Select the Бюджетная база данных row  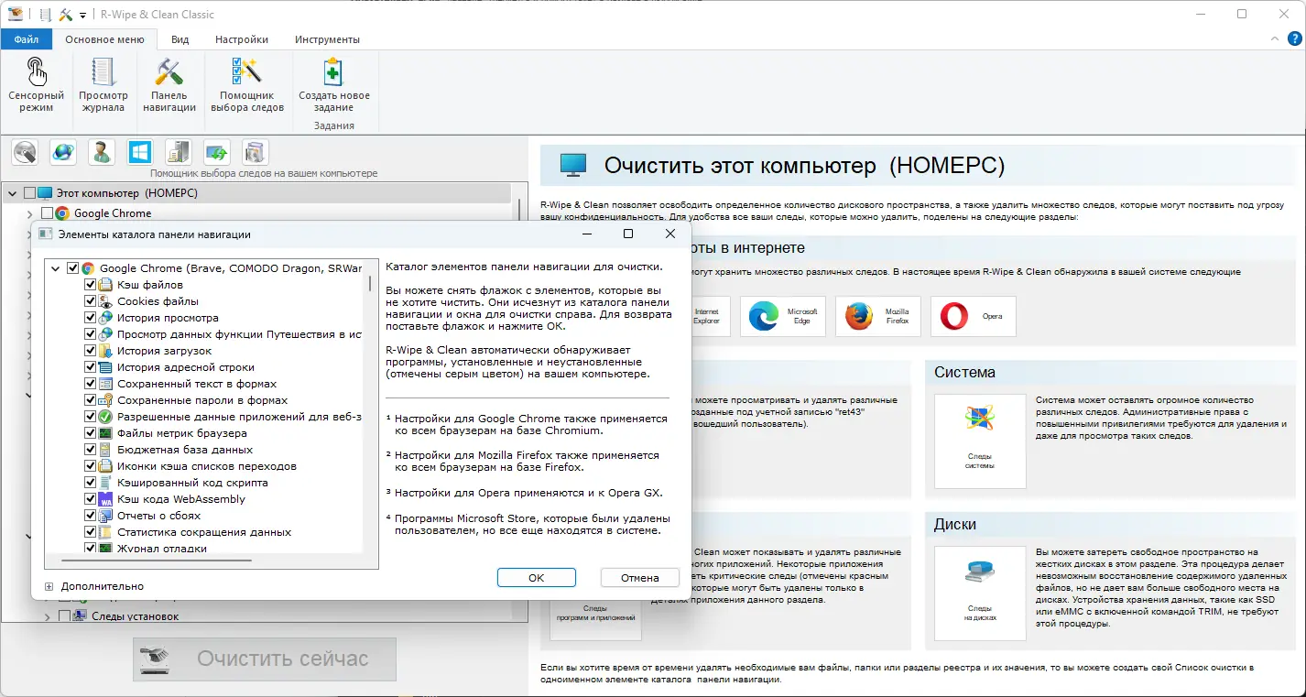[x=185, y=450]
